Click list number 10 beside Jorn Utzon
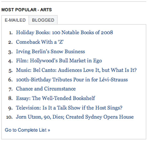This screenshot has height=142, width=148. pyautogui.click(x=10, y=117)
